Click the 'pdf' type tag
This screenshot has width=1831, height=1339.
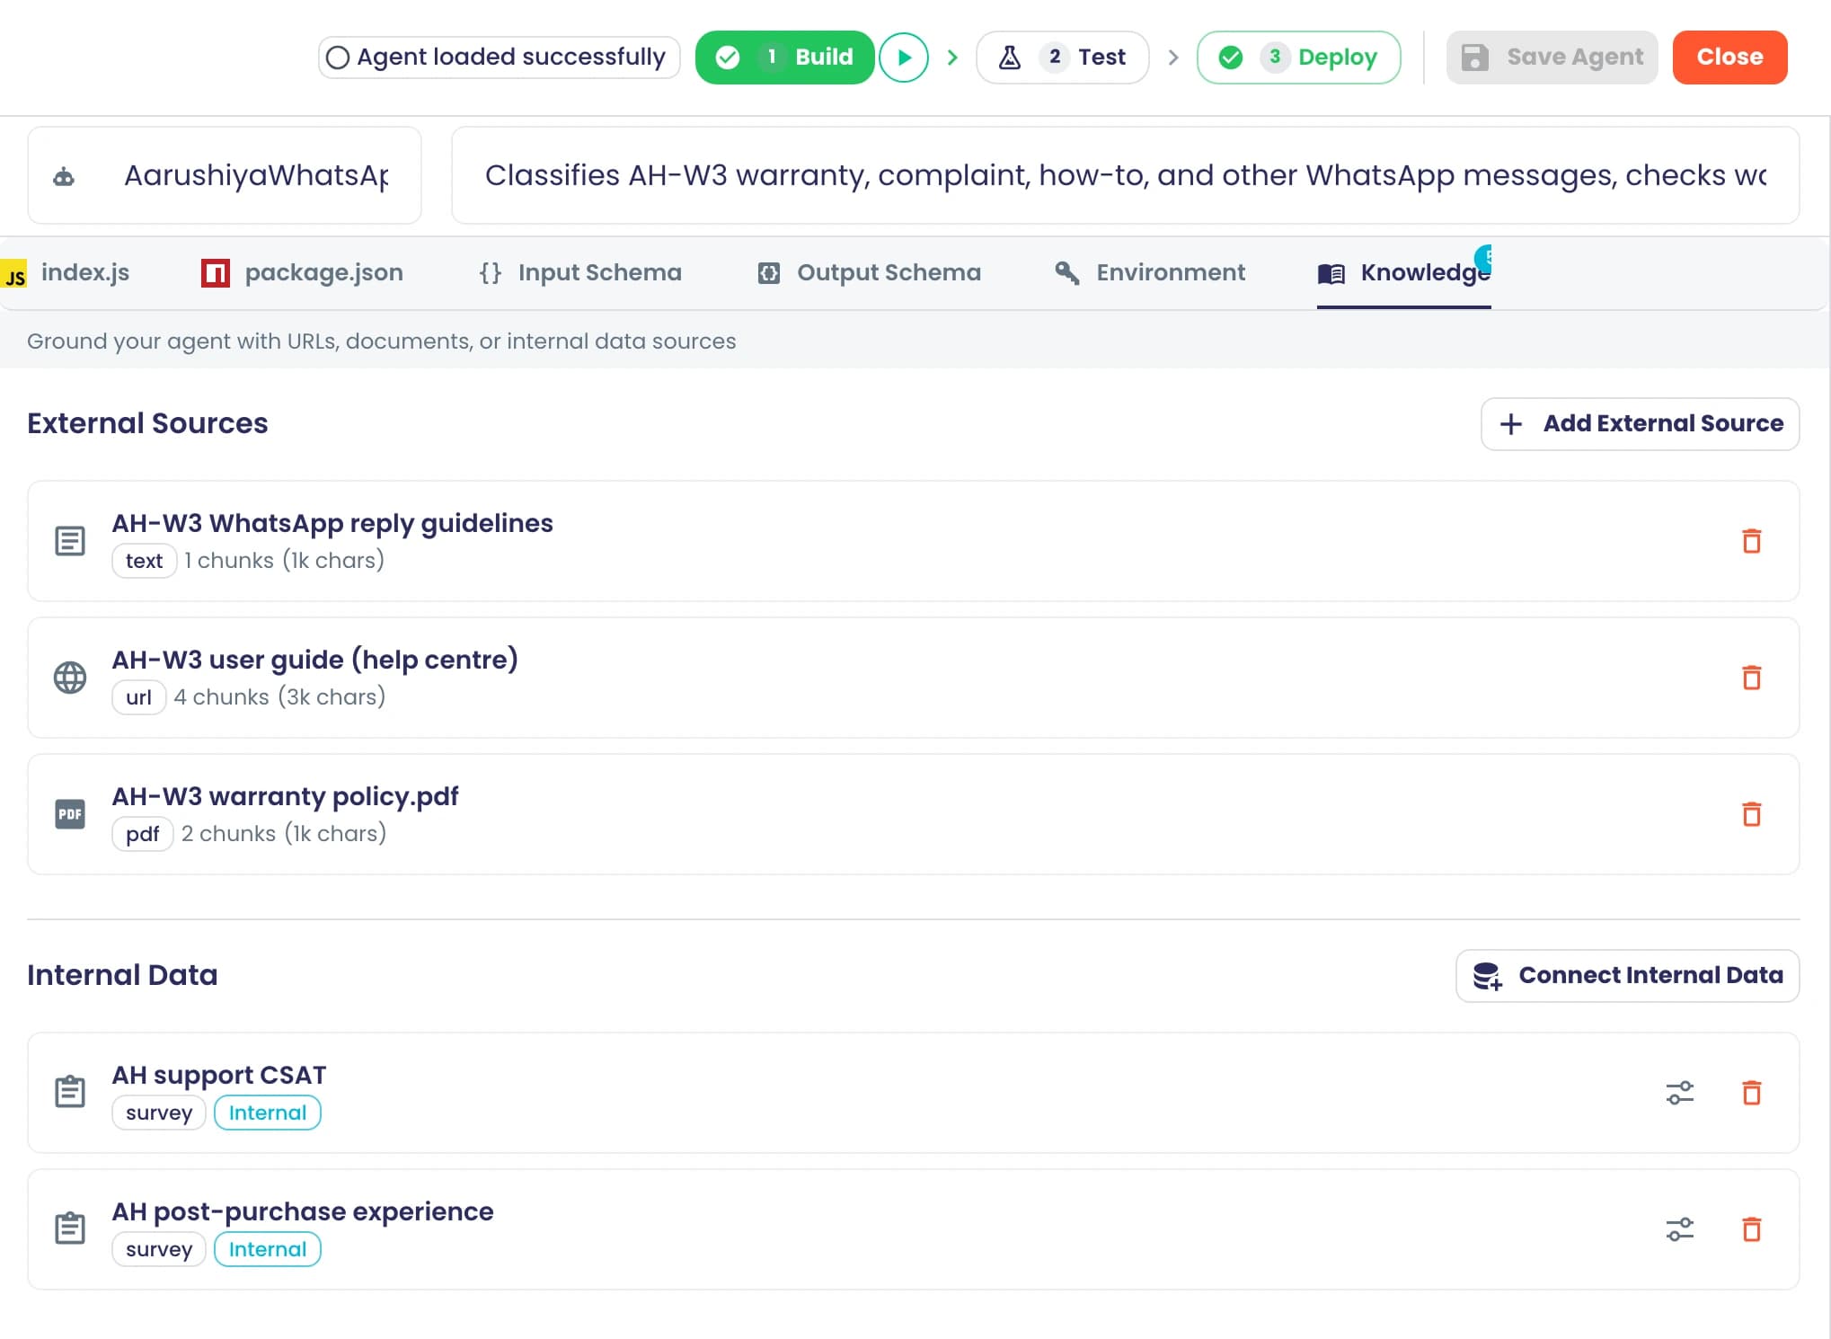pyautogui.click(x=142, y=834)
